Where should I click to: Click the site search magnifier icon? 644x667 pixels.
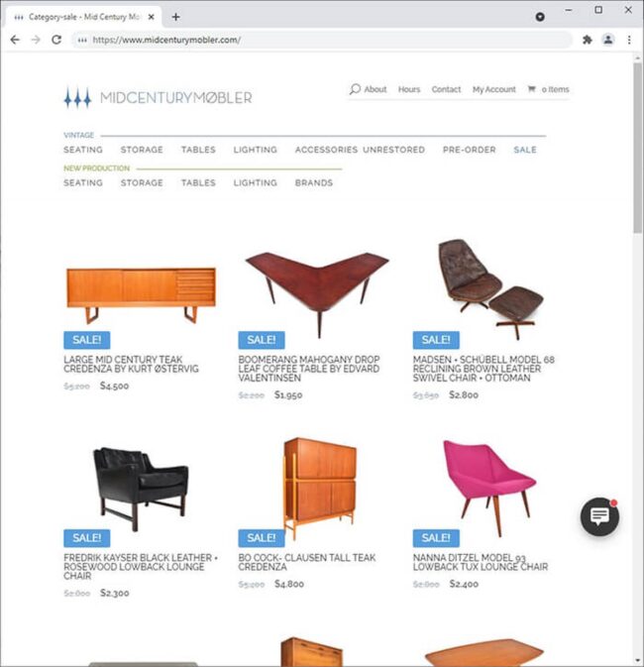point(355,89)
